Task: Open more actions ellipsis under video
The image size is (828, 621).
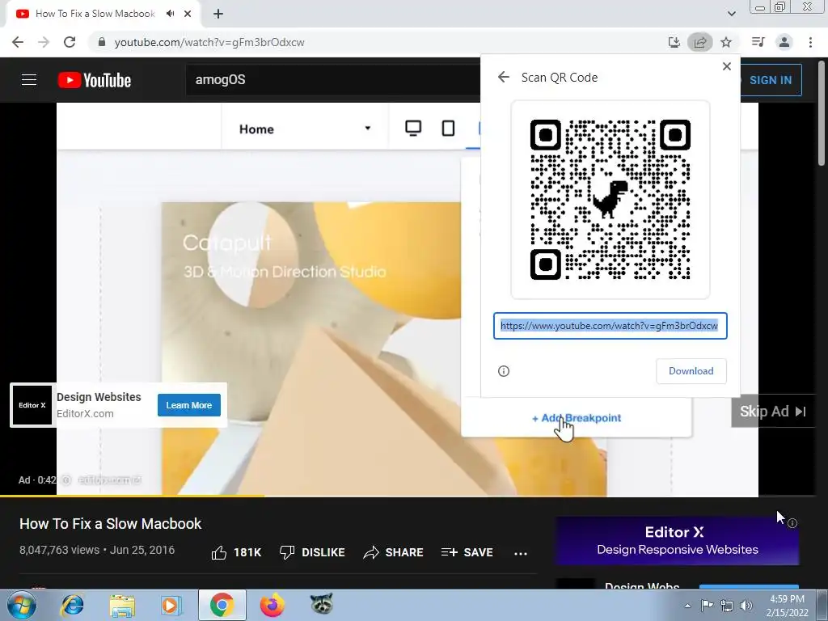Action: pos(520,553)
